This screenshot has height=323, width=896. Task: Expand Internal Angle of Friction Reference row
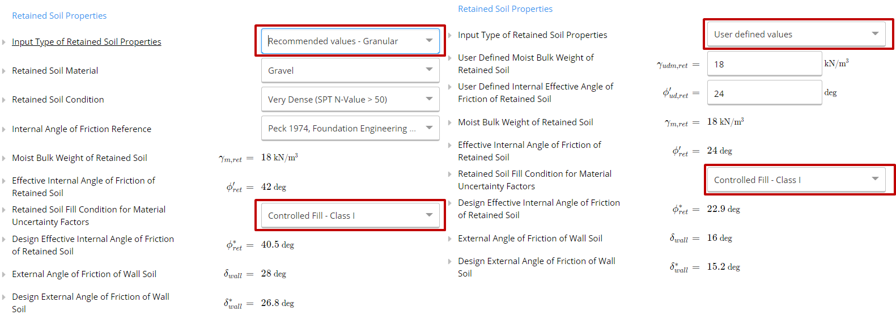[5, 129]
